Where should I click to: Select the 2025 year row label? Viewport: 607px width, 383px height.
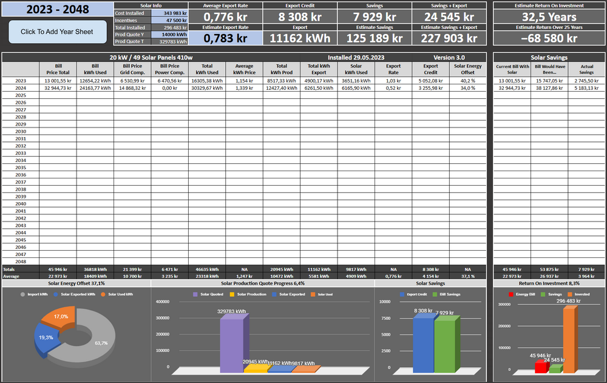coord(20,95)
